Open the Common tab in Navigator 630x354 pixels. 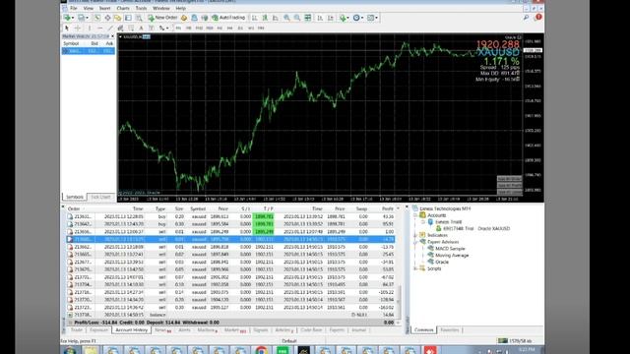pyautogui.click(x=424, y=330)
